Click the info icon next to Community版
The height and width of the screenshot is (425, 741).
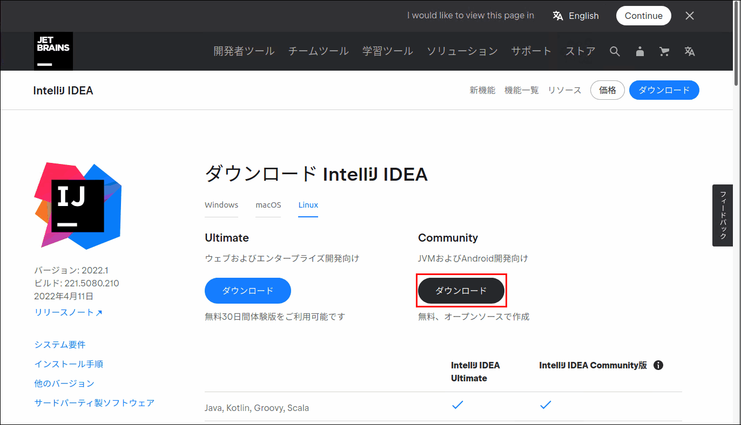coord(658,365)
